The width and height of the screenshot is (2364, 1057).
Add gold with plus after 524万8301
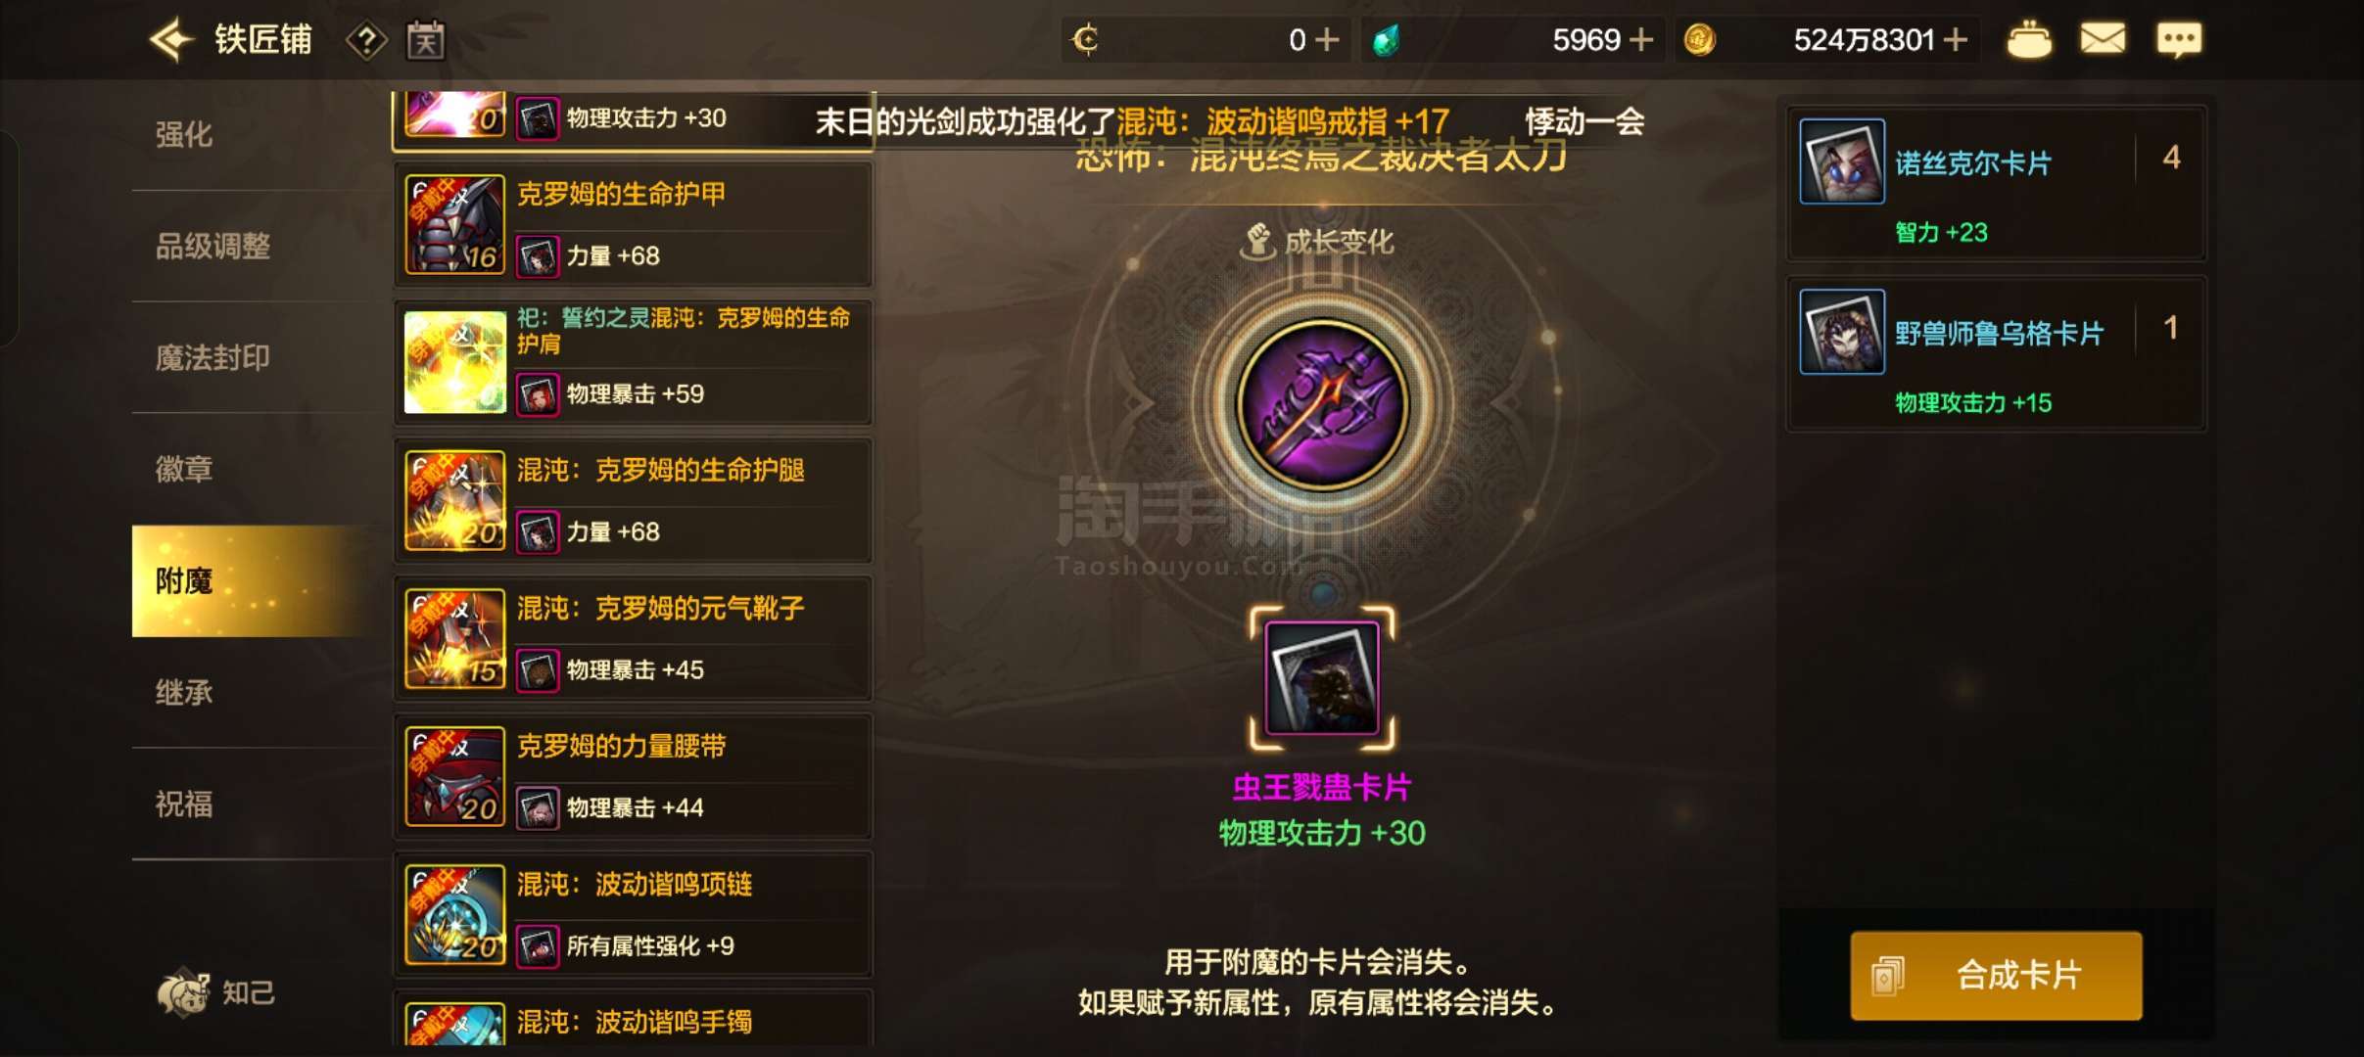[1956, 40]
